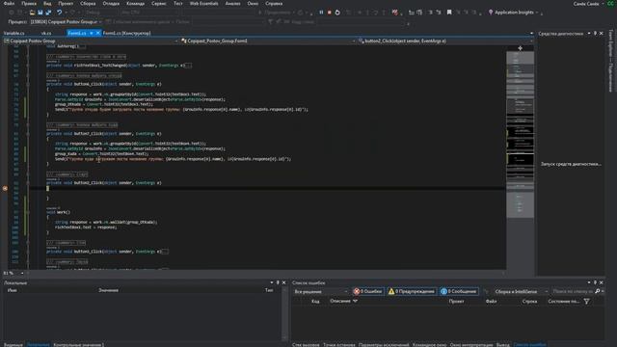This screenshot has height=347, width=617.
Task: Open the button2_Click member dropdown
Action: click(x=445, y=40)
